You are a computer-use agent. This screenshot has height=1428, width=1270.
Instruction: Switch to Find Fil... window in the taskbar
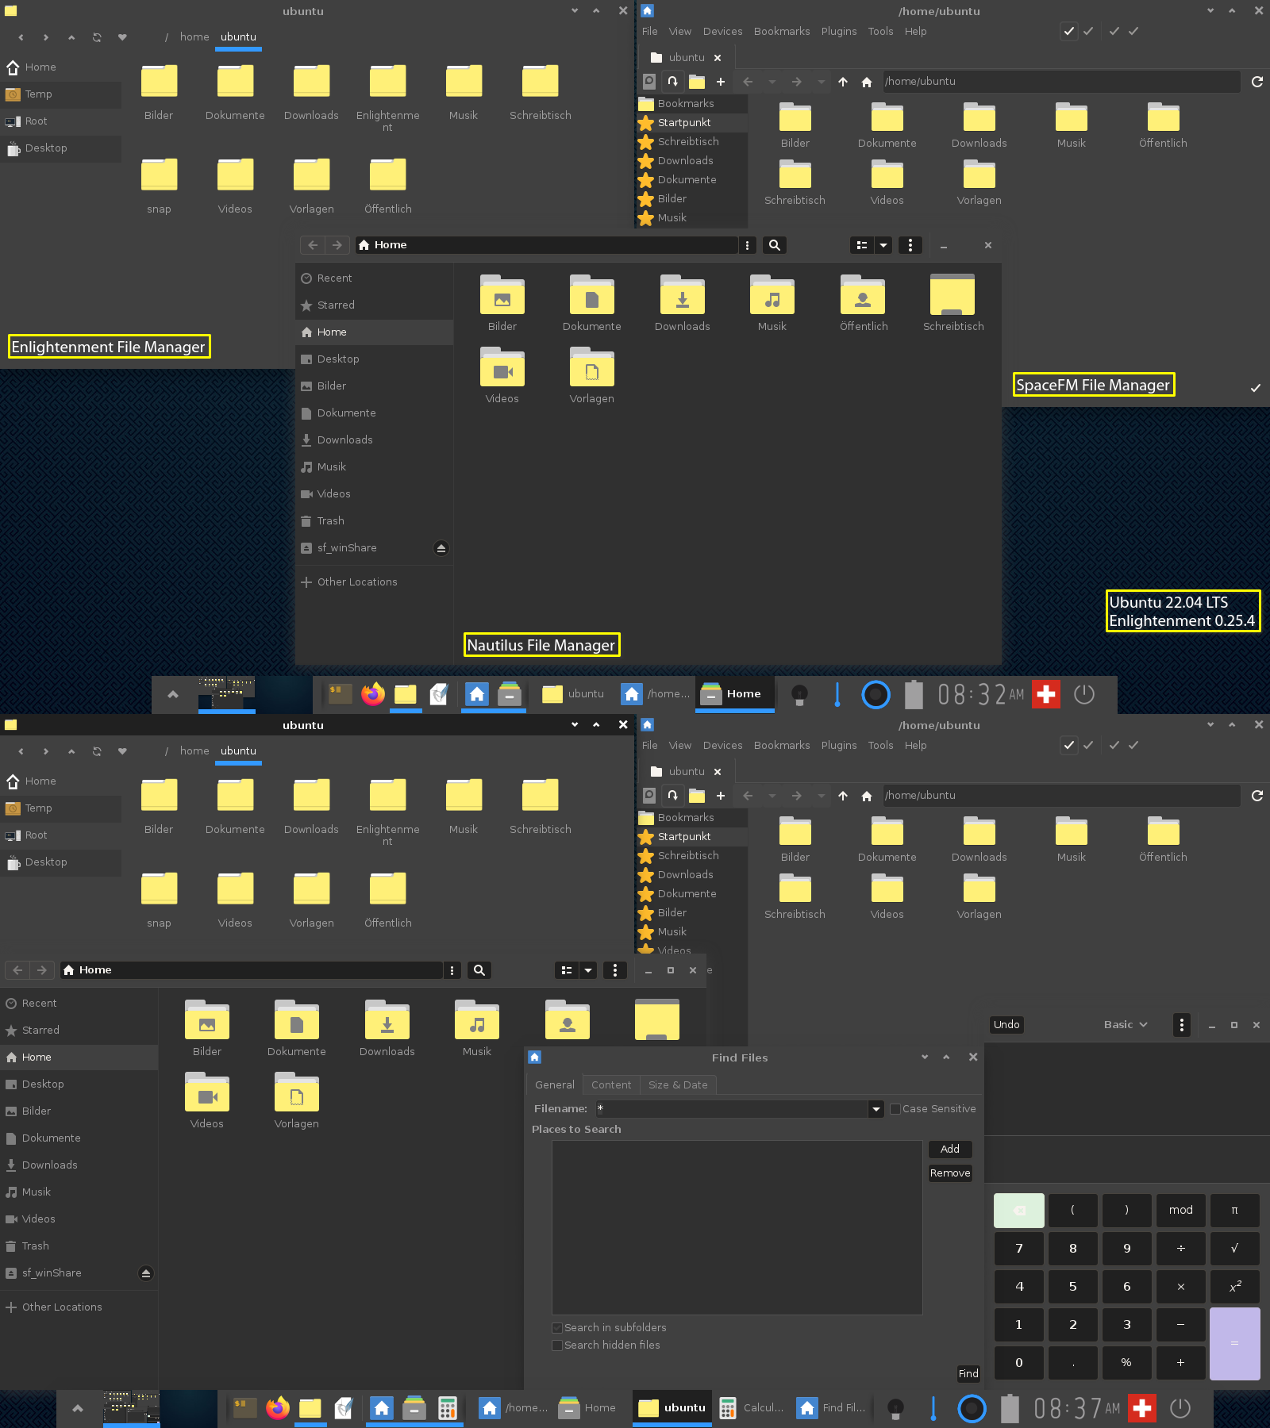coord(832,1408)
